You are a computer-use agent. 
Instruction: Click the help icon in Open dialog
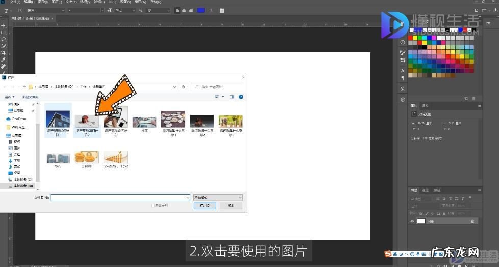pos(241,97)
